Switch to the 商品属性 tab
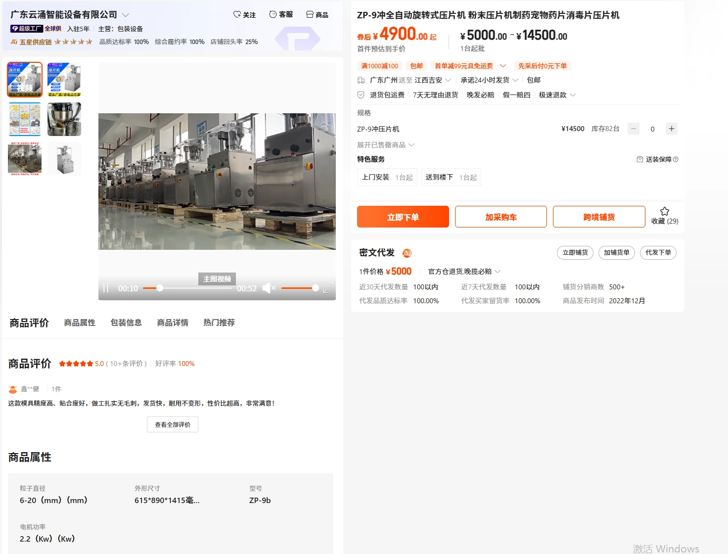The width and height of the screenshot is (728, 554). [x=80, y=323]
